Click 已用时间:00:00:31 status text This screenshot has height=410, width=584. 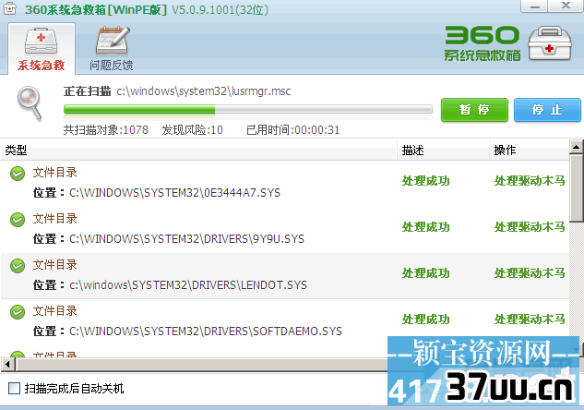pyautogui.click(x=293, y=130)
